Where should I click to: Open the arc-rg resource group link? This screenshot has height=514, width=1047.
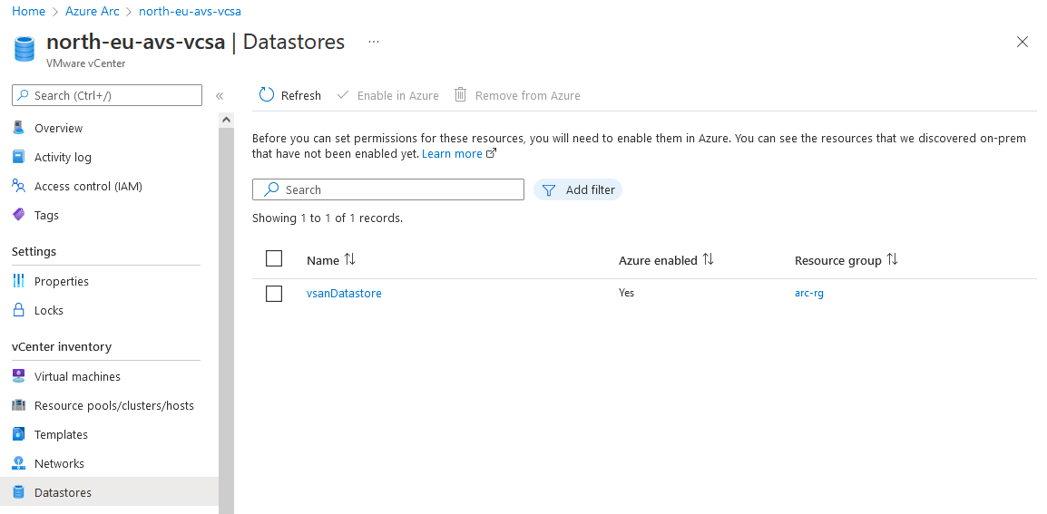[x=808, y=293]
